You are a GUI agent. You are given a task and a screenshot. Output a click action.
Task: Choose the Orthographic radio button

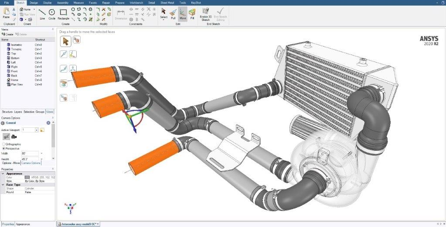pyautogui.click(x=3, y=144)
